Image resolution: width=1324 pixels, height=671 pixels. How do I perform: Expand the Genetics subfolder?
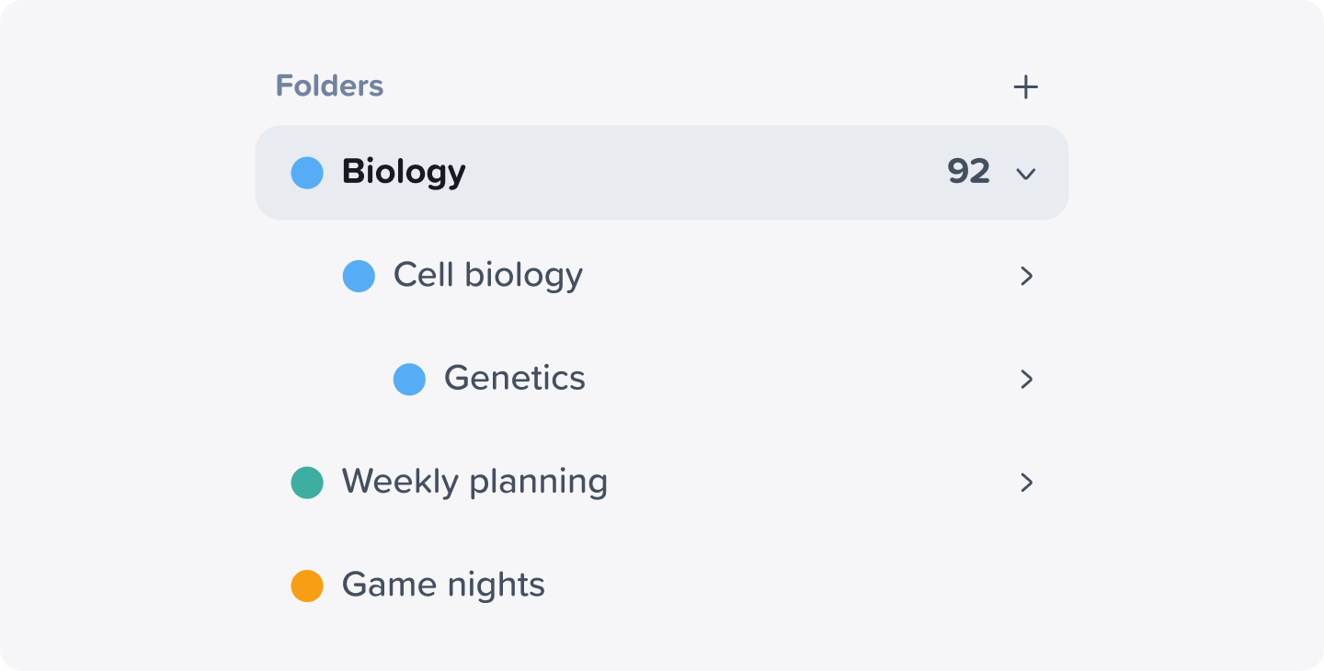[x=1027, y=379]
